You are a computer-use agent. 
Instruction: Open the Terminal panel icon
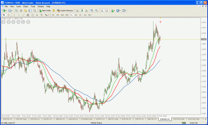point(30,10)
